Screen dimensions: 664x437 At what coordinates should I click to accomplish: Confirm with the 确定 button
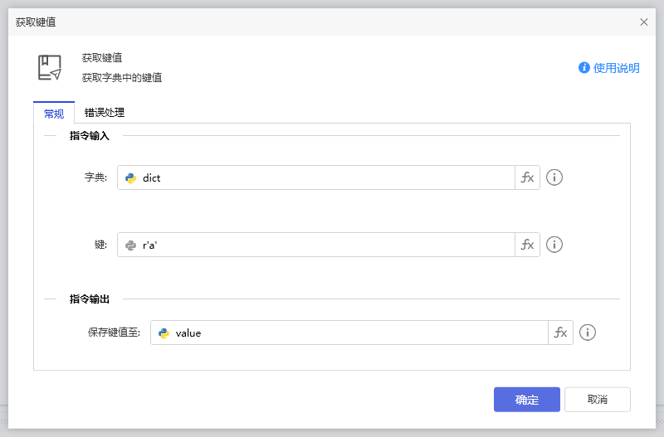tap(526, 400)
